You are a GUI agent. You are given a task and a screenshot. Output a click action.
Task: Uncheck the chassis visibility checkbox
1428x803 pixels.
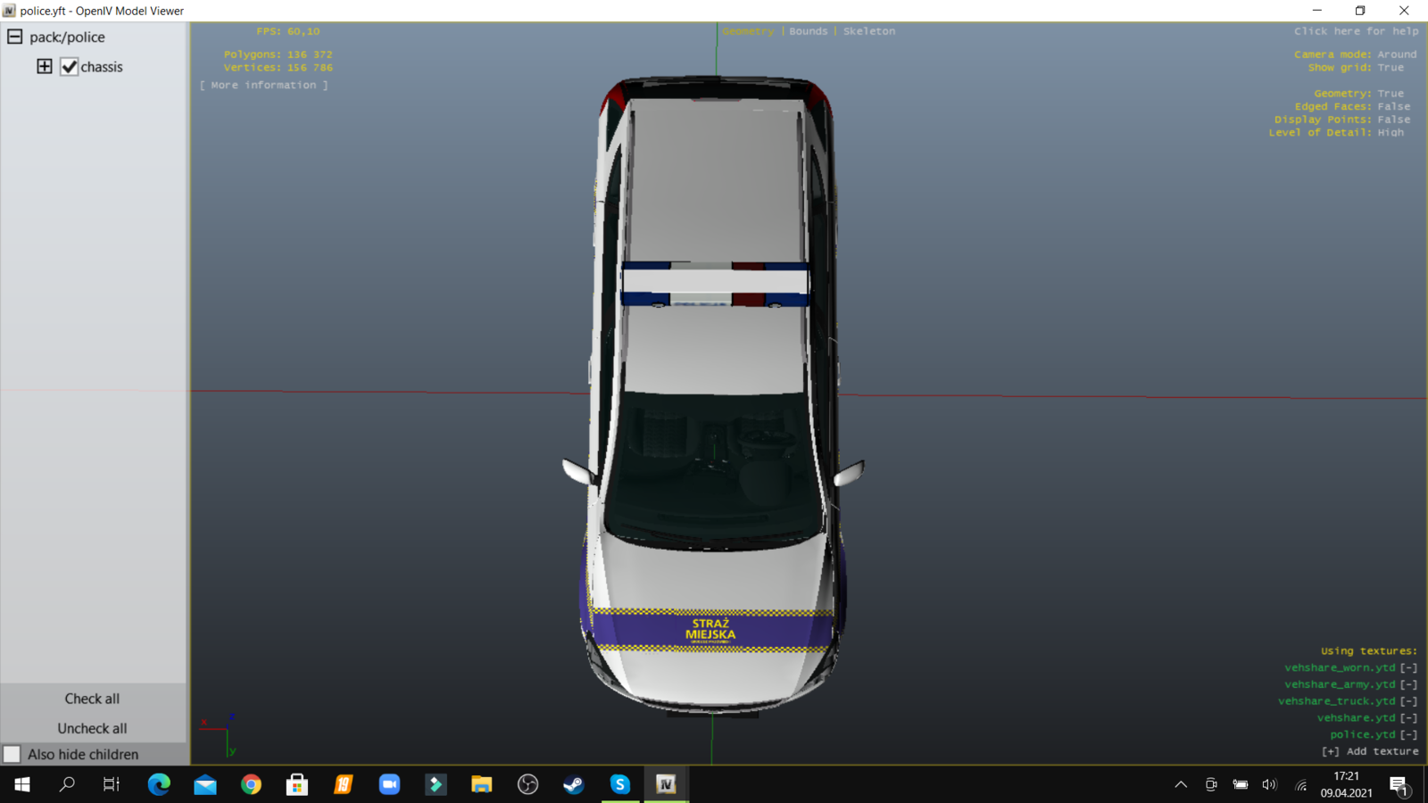click(x=69, y=67)
